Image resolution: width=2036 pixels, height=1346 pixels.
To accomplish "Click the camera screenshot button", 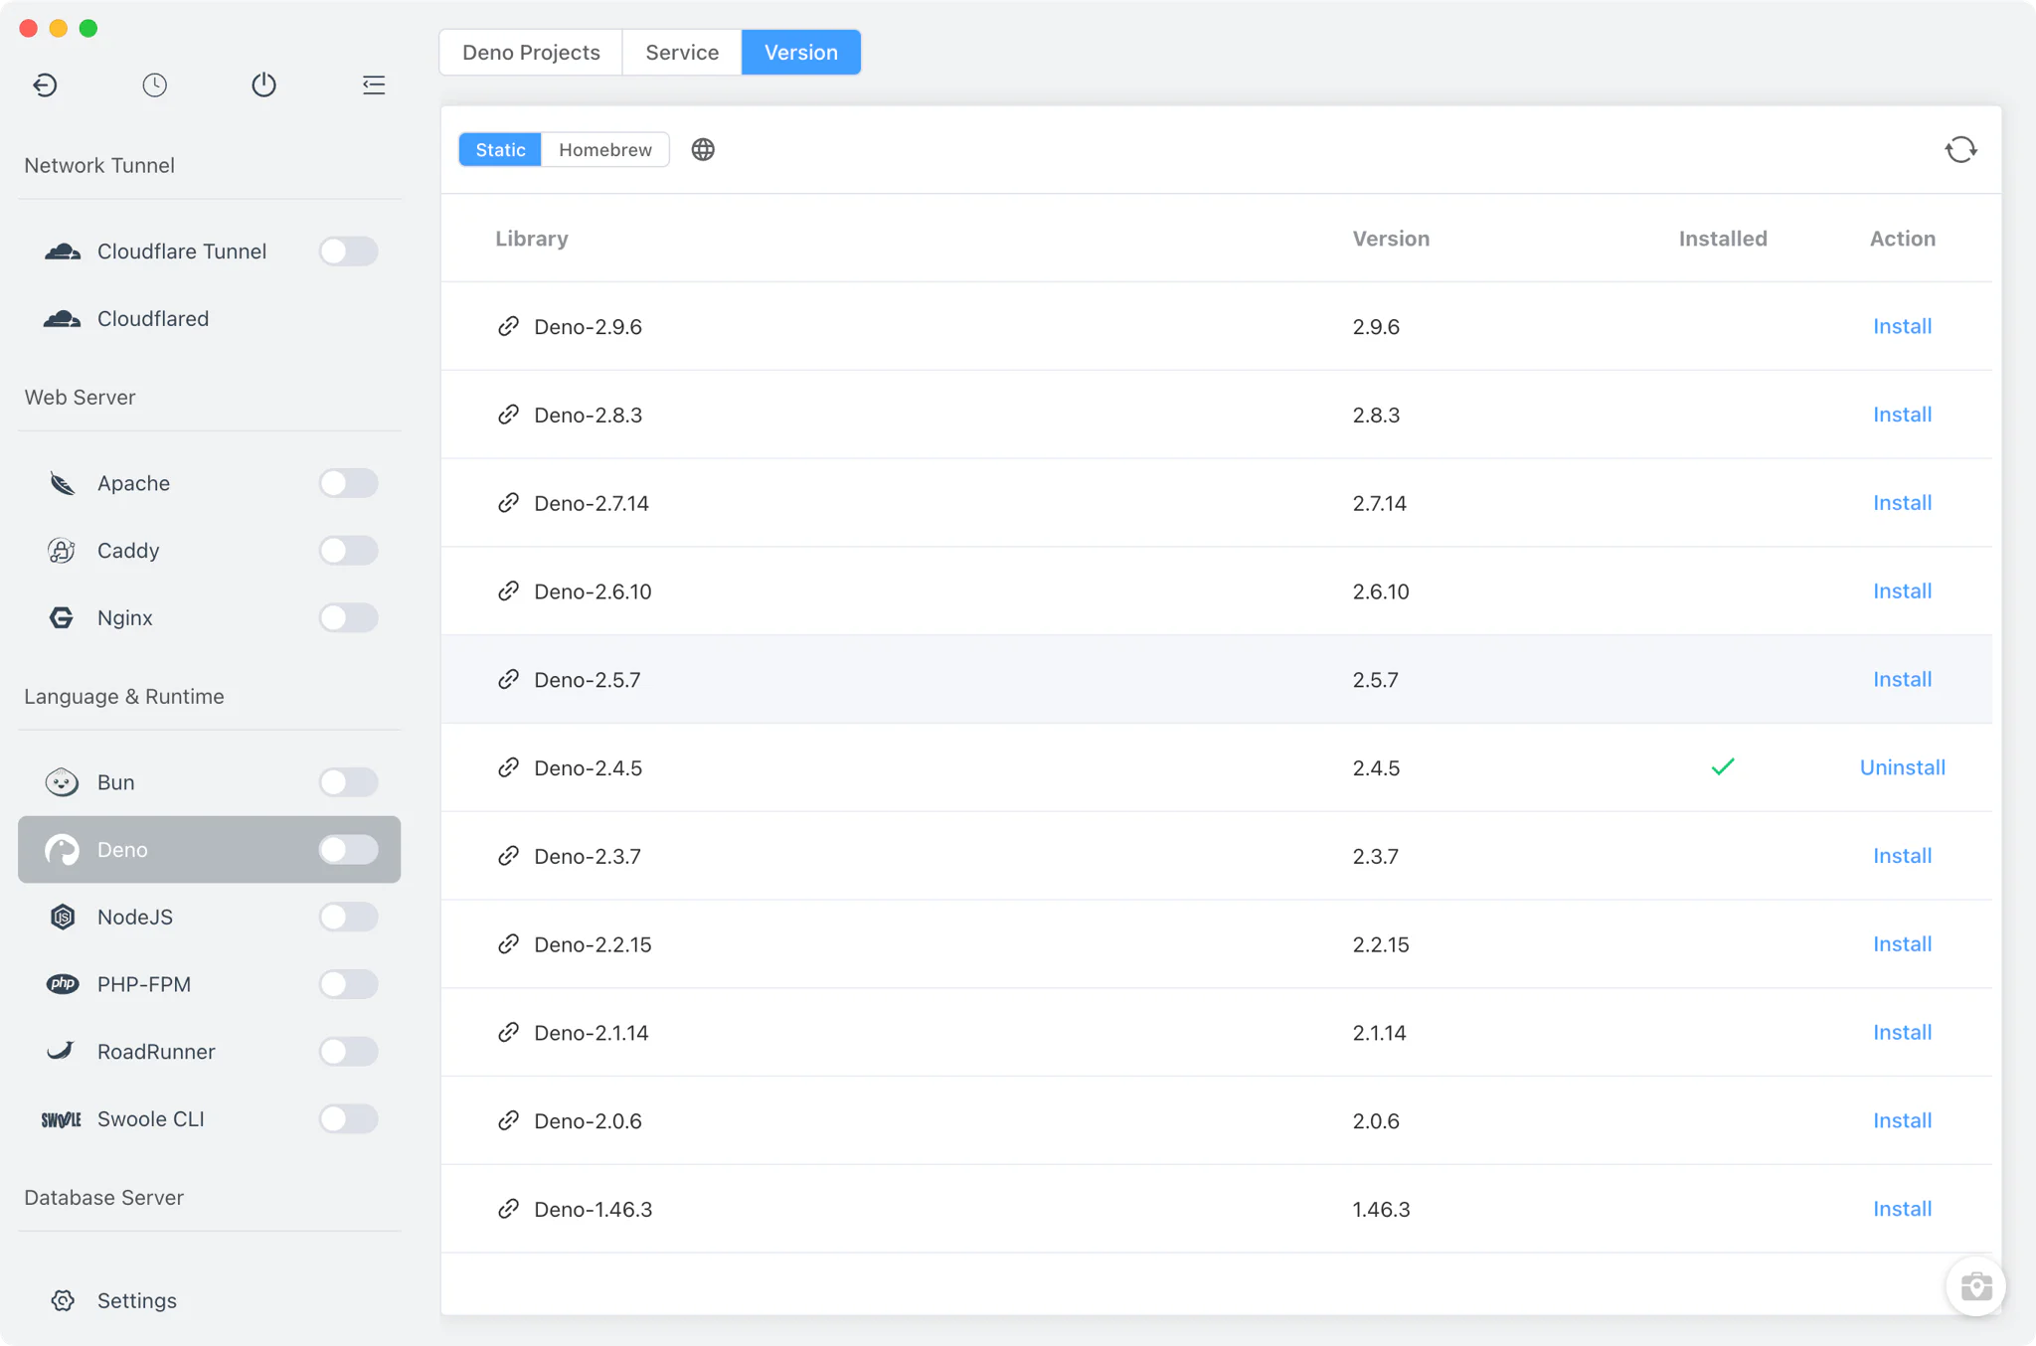I will tap(1975, 1286).
